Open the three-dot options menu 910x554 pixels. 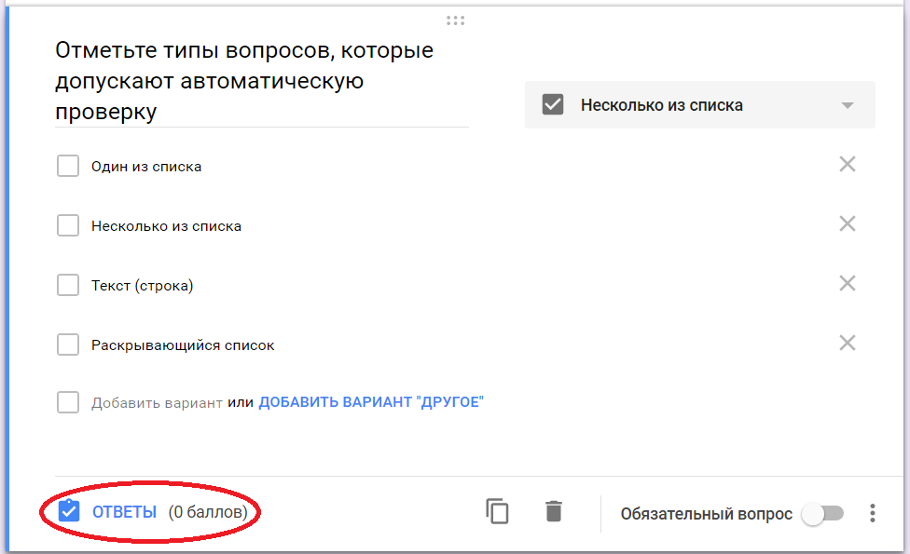[x=872, y=512]
